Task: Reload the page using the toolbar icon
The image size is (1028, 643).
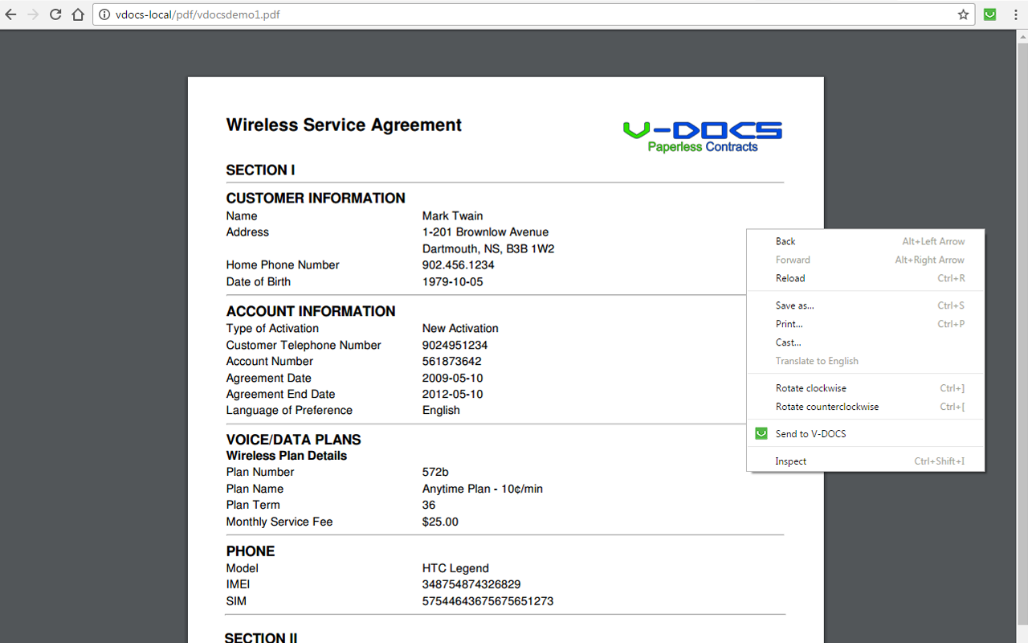Action: tap(55, 14)
